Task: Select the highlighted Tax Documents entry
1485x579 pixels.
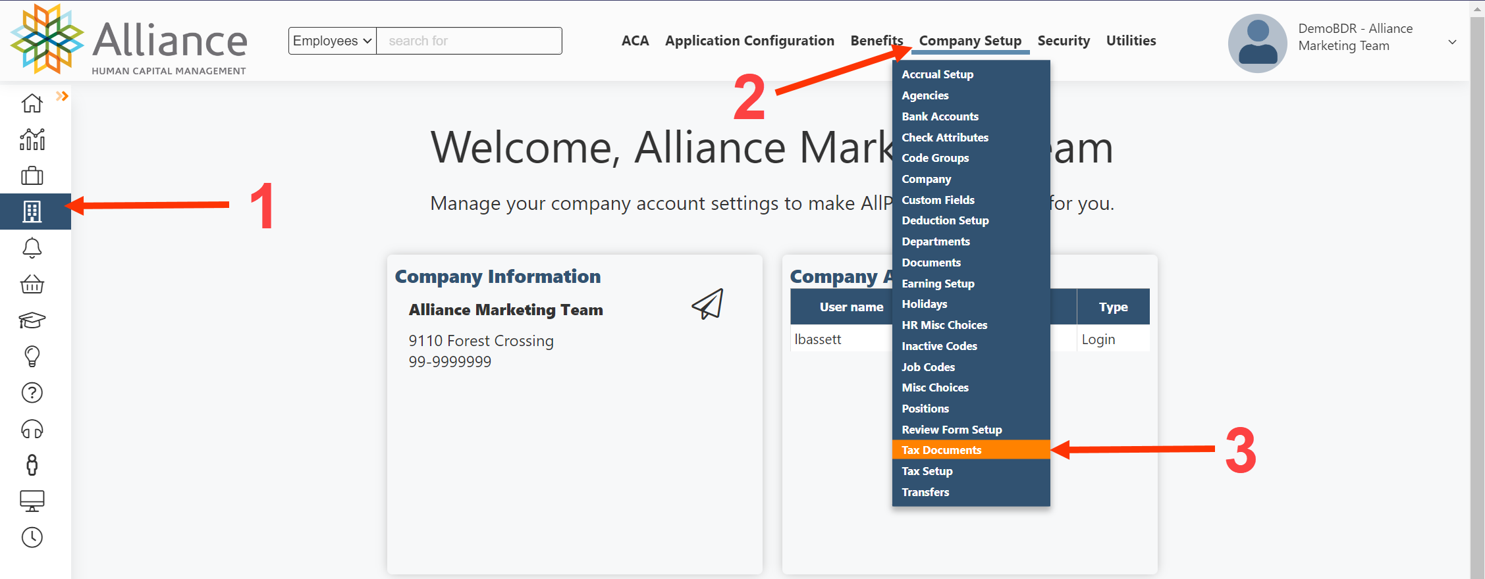Action: point(971,450)
